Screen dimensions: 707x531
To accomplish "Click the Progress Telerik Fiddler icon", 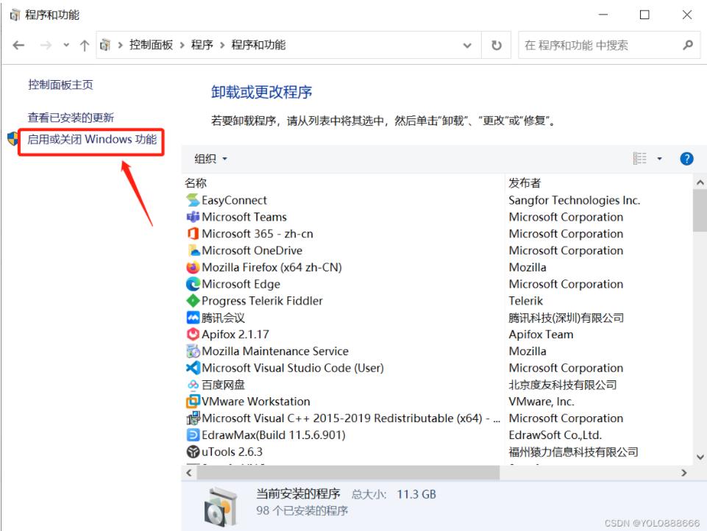I will 193,301.
